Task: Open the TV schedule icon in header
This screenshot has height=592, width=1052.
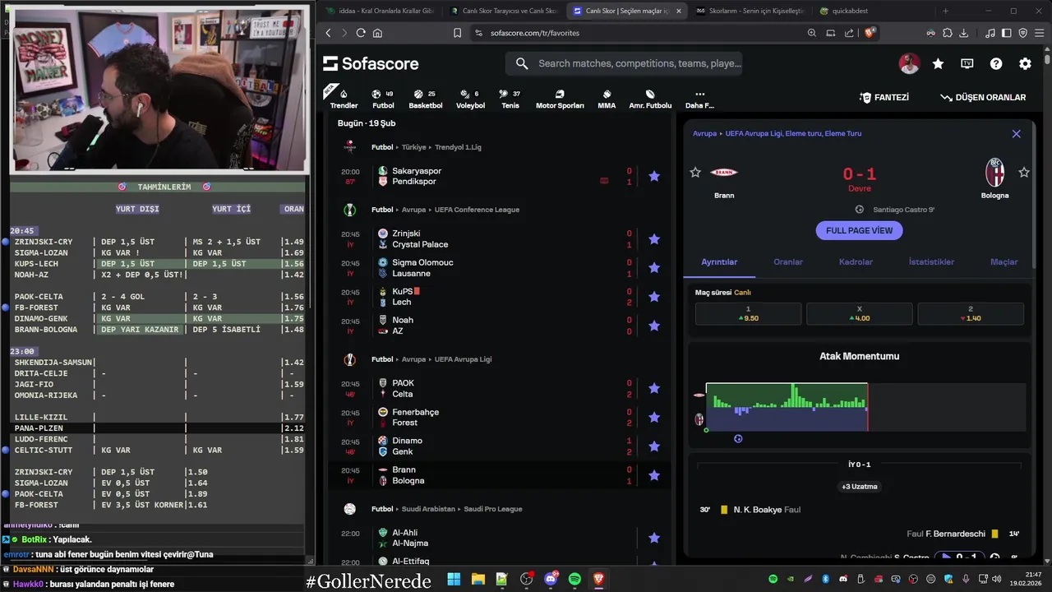Action: point(967,63)
